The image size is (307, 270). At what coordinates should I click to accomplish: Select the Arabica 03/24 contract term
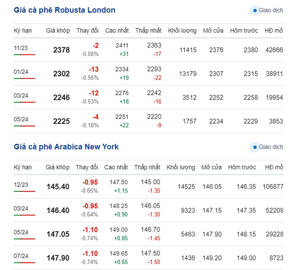tap(21, 208)
